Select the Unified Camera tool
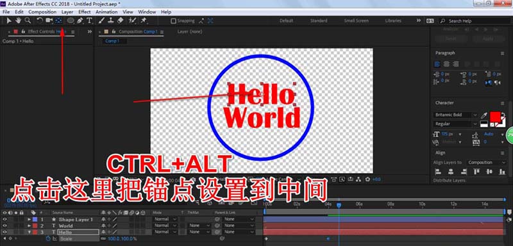513x246 pixels. point(49,20)
